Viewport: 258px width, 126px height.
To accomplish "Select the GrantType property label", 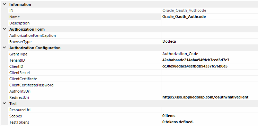I will pos(18,54).
